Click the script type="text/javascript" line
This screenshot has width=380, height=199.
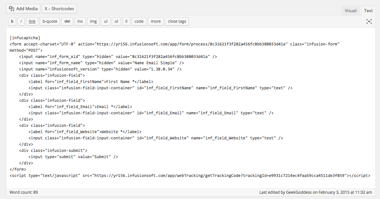(190, 176)
